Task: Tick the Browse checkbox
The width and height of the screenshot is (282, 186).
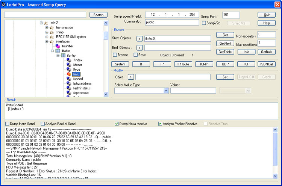Action: pyautogui.click(x=115, y=55)
